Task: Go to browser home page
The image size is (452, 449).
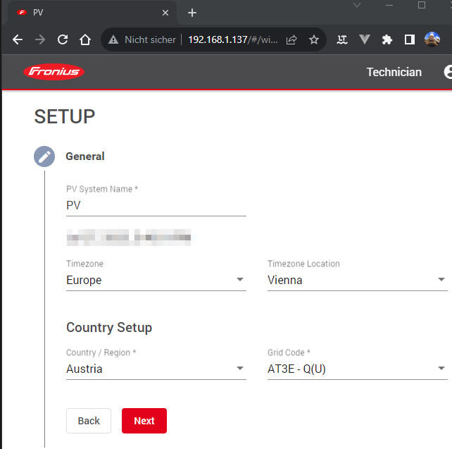Action: 85,40
